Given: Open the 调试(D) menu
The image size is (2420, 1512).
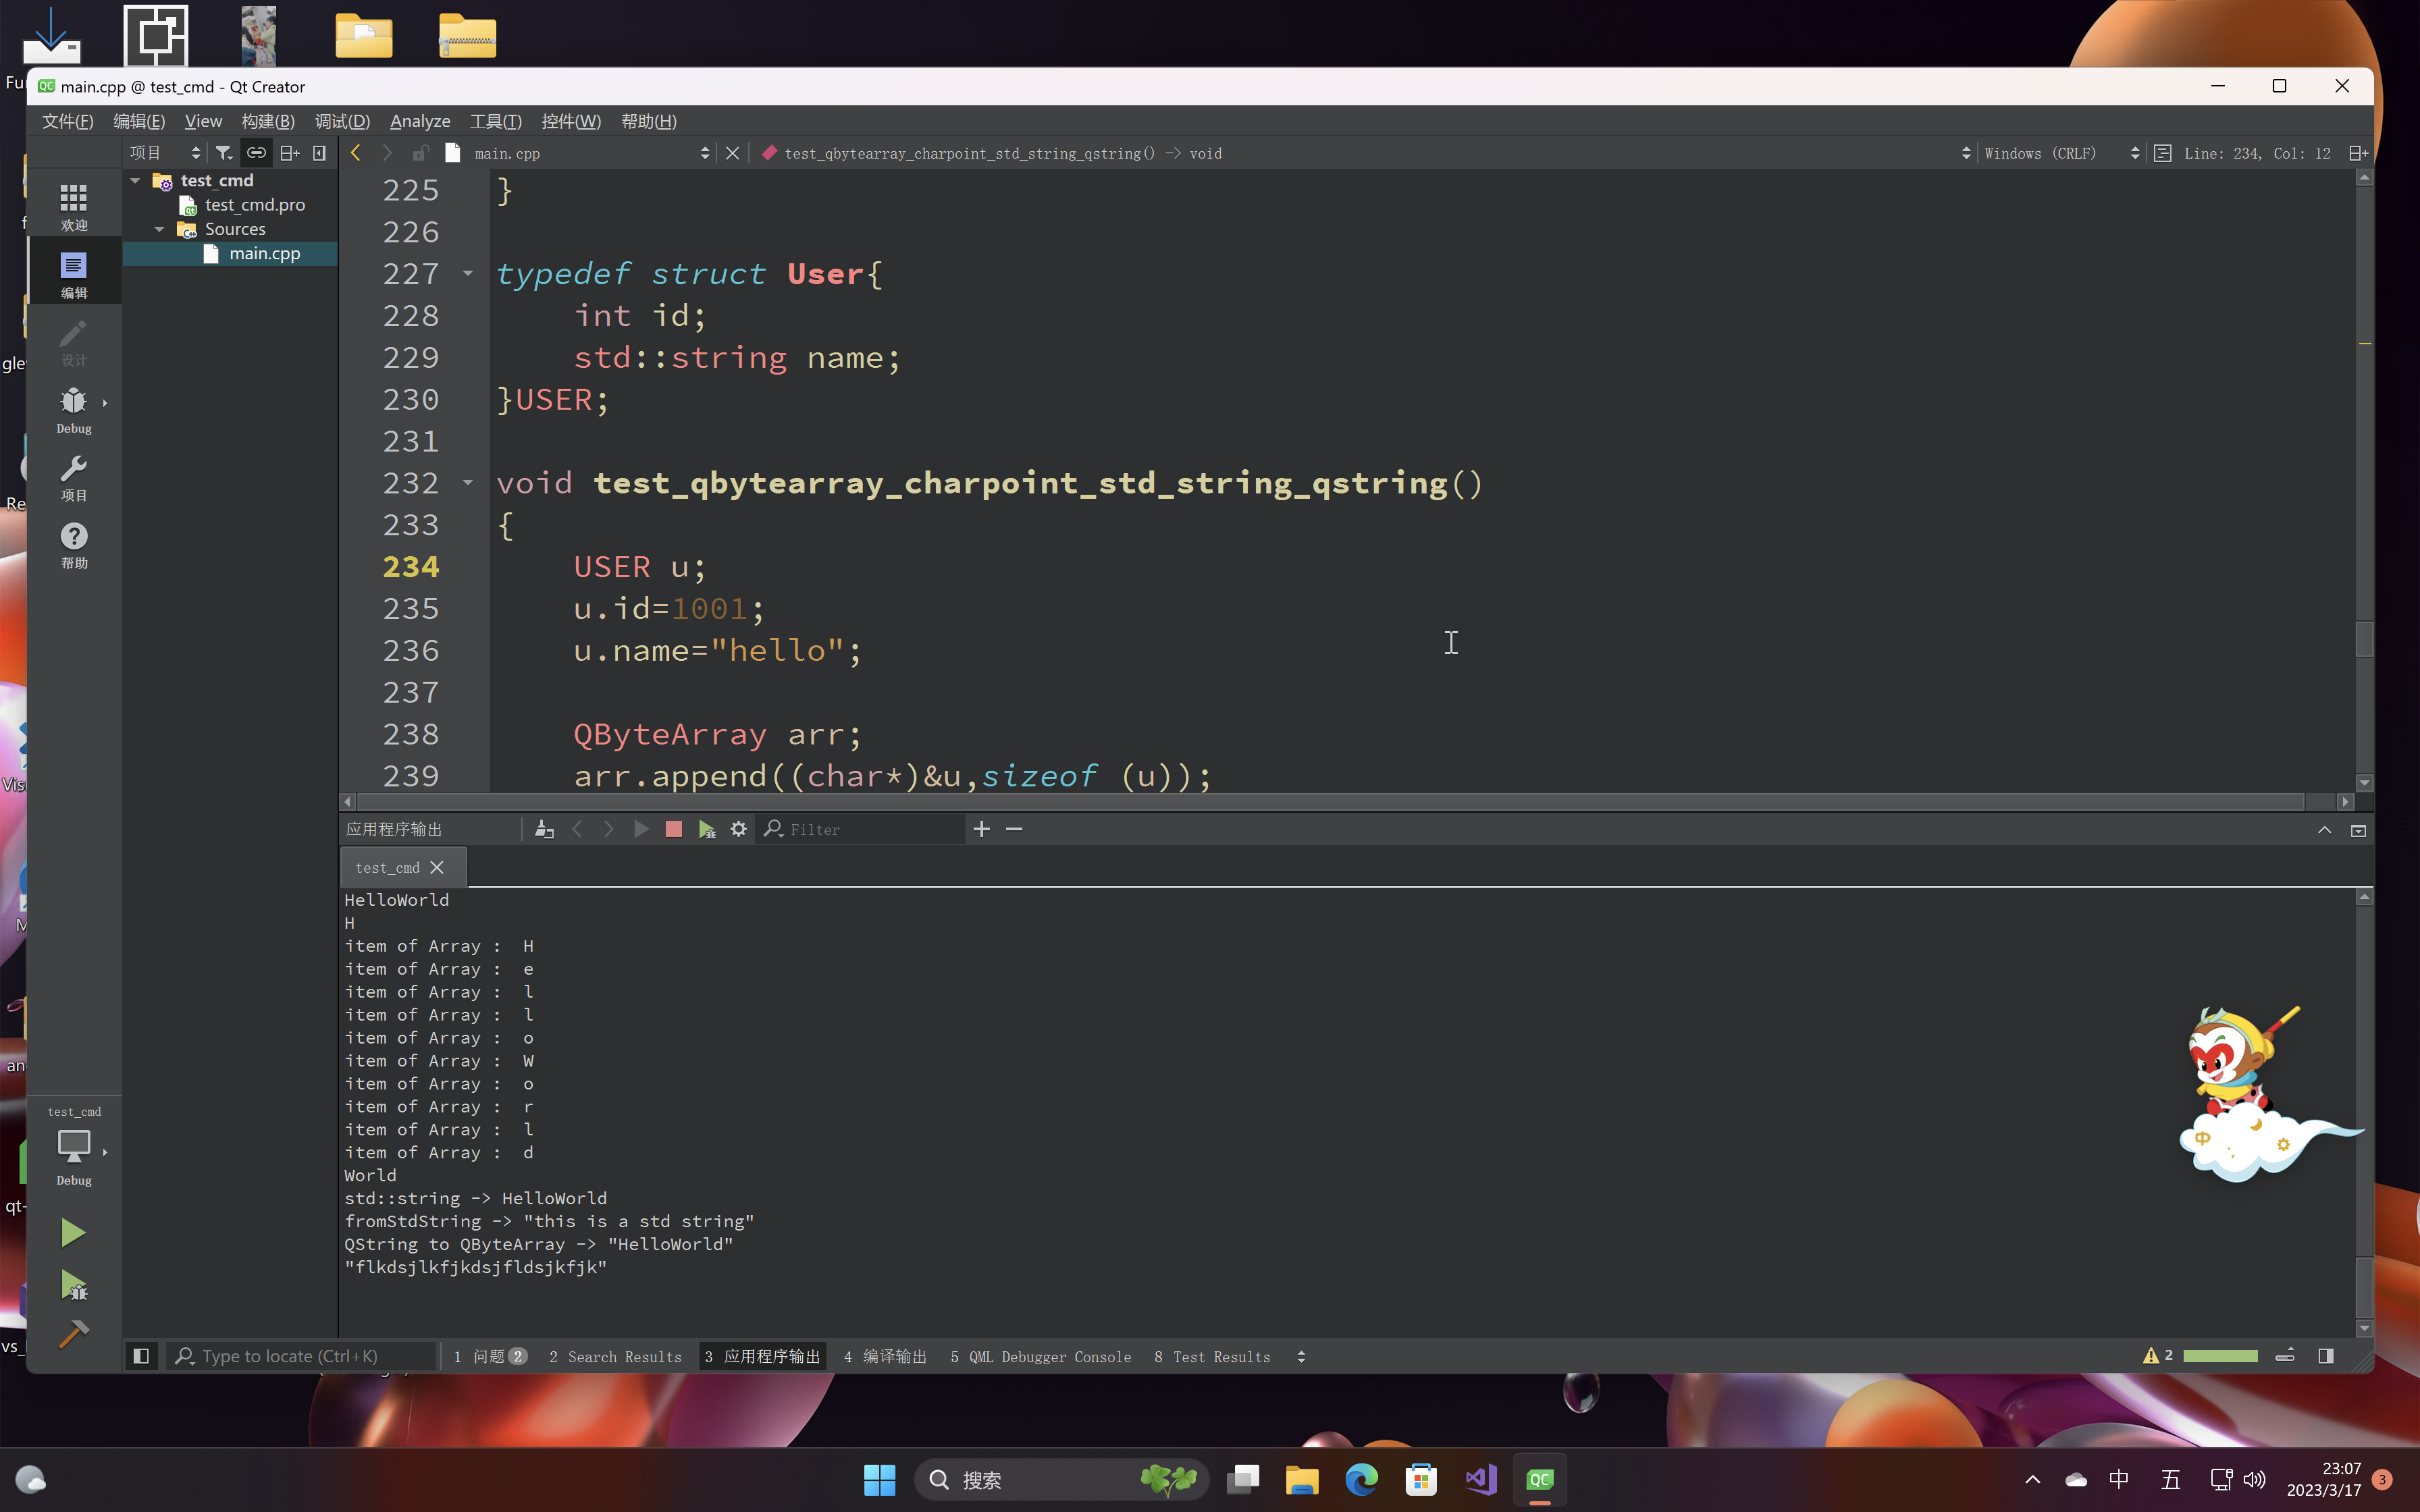Looking at the screenshot, I should tap(342, 121).
